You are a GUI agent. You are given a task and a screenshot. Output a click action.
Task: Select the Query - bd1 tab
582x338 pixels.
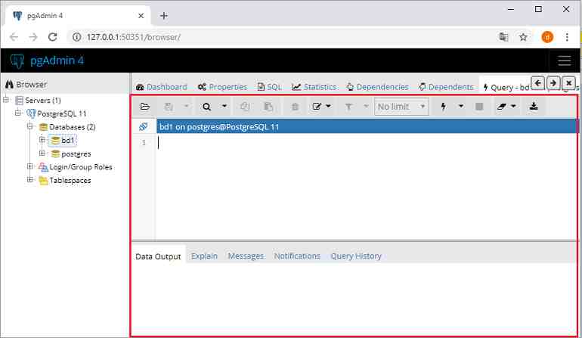pyautogui.click(x=506, y=87)
